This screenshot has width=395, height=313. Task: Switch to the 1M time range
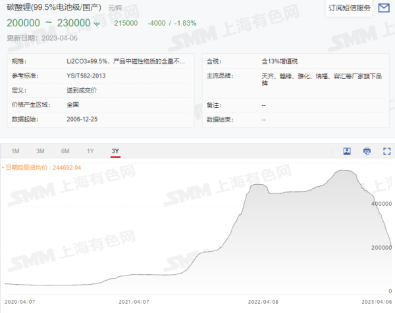(16, 151)
